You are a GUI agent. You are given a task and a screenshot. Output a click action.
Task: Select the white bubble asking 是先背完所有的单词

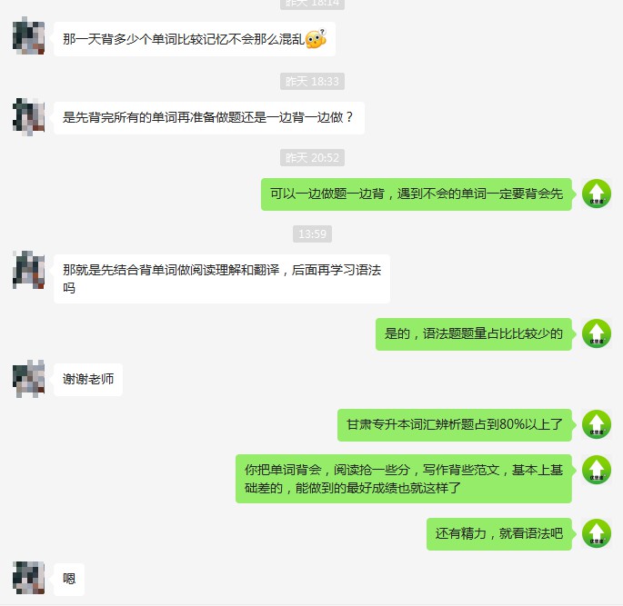pos(209,118)
